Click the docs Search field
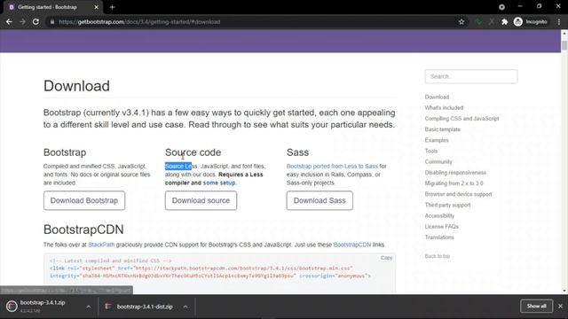Screen dimensions: 568x319 click(471, 76)
